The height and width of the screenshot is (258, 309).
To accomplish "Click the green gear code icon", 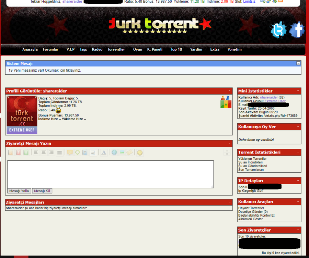I will (x=78, y=152).
